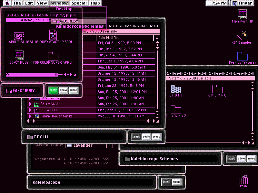Click the 'Registered To:' label

48,159
